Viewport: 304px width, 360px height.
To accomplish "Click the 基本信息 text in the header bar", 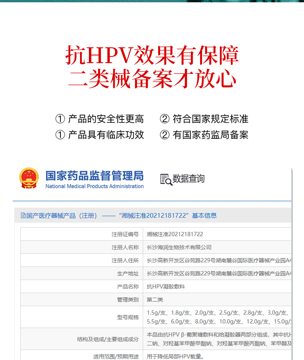I will point(204,216).
